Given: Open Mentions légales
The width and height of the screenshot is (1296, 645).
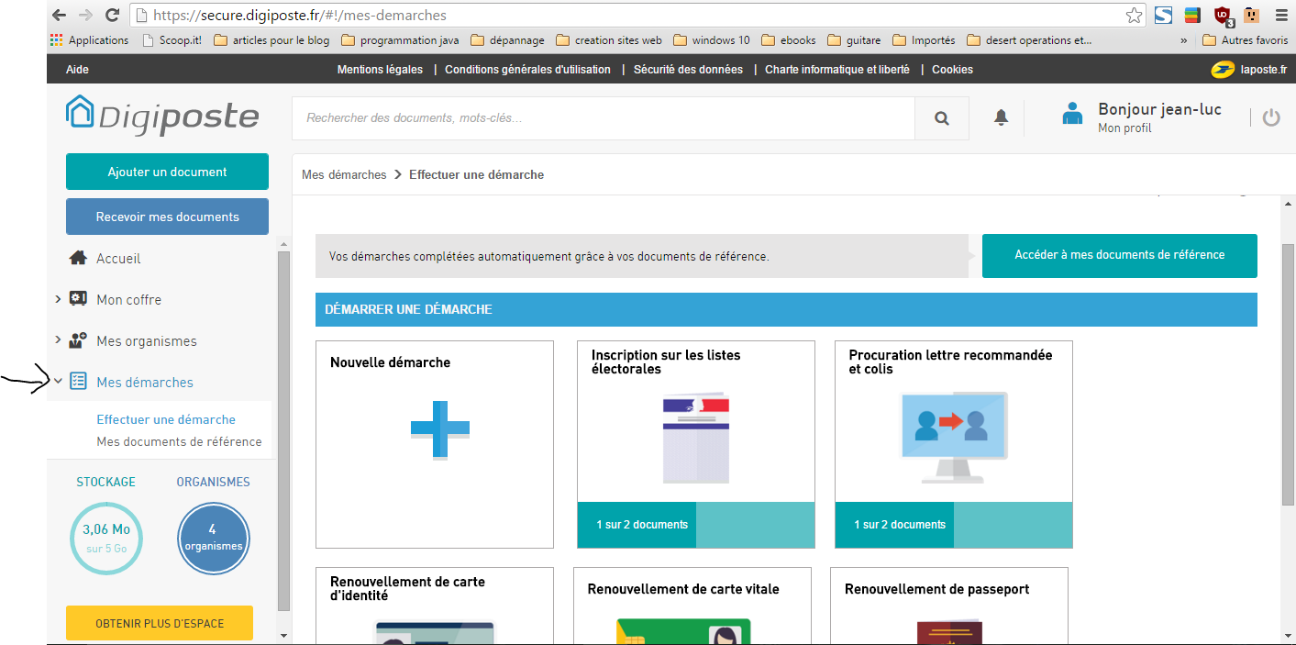Looking at the screenshot, I should (380, 70).
